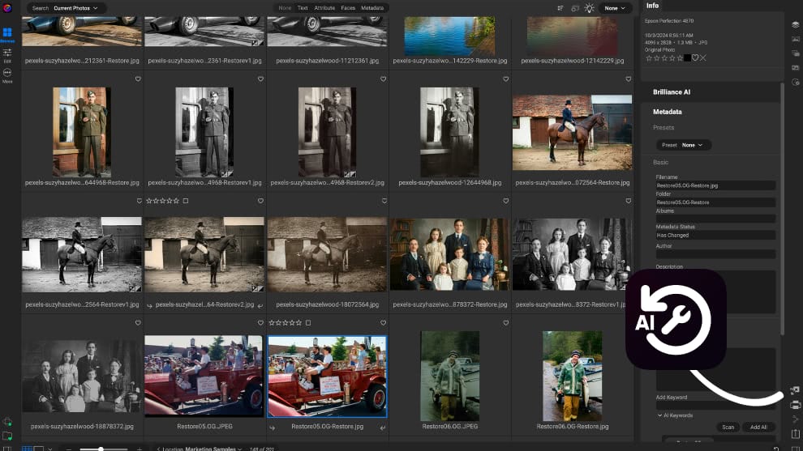The height and width of the screenshot is (451, 803).
Task: Click the Share icon in right sidebar
Action: (795, 419)
